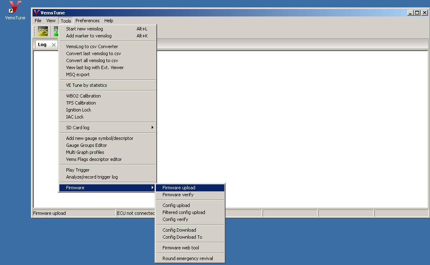Close the VemsTune window
This screenshot has height=265, width=430.
425,13
